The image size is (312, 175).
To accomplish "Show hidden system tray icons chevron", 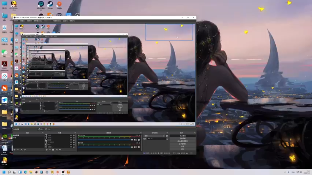I will tap(285, 172).
